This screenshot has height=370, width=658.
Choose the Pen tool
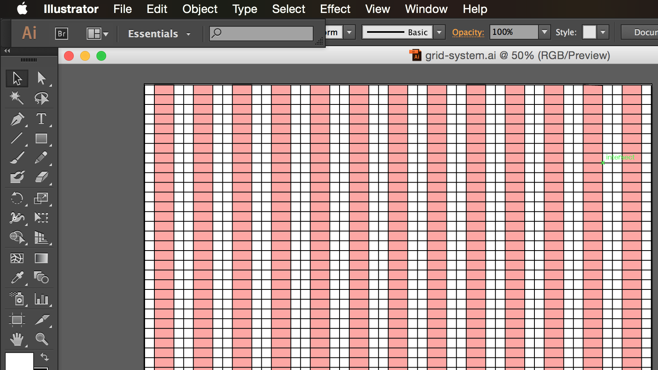point(17,119)
